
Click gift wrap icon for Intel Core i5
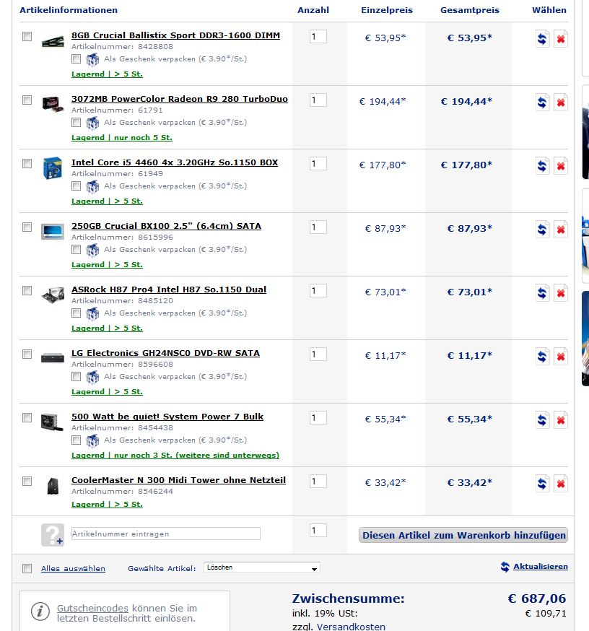(92, 187)
